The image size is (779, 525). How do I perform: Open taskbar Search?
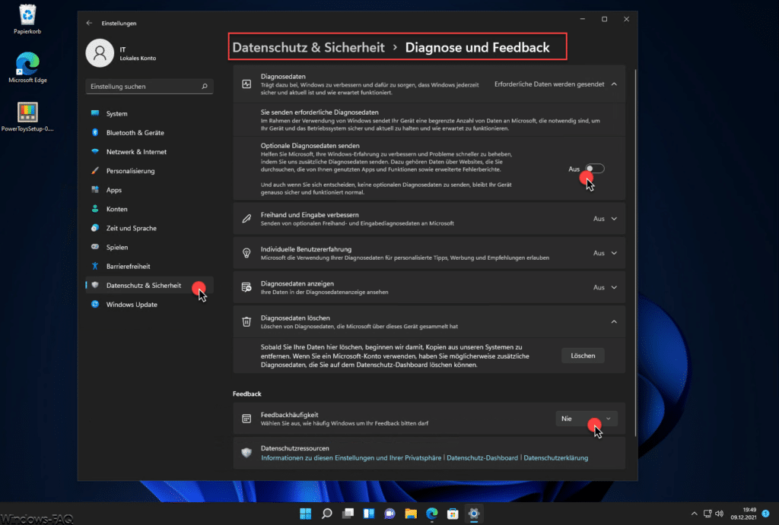(326, 514)
